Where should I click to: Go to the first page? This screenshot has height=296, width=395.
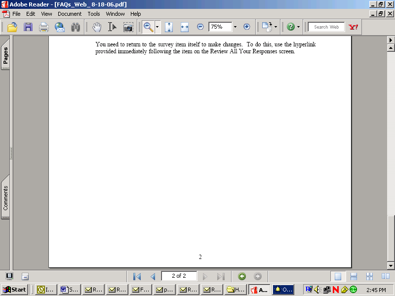137,277
